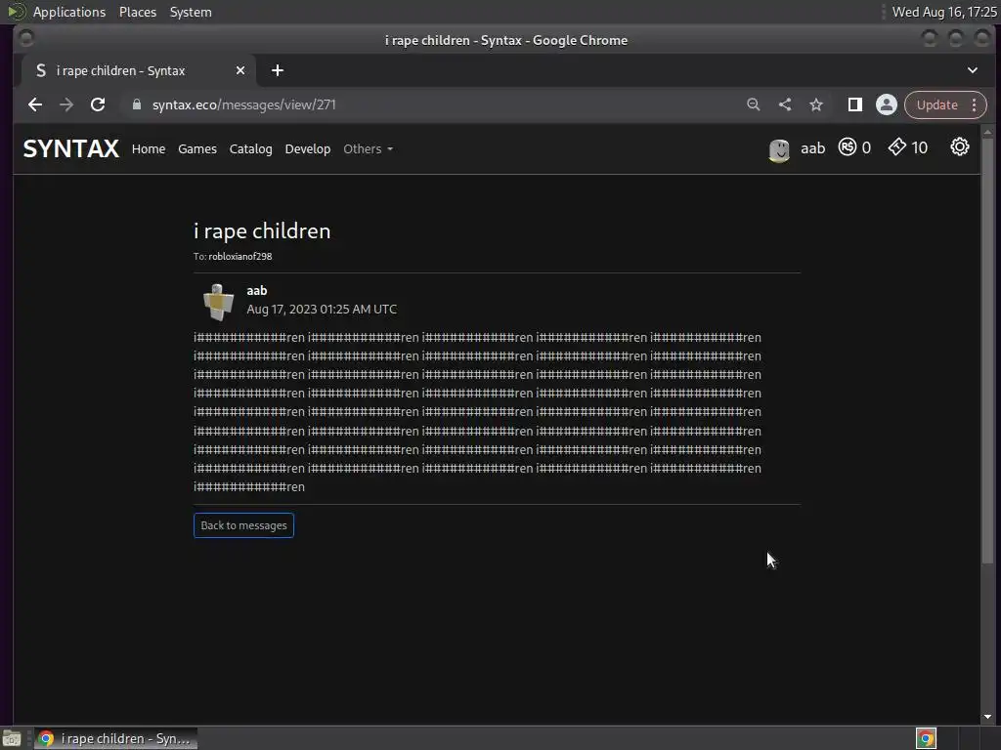Go to the Home page
1001x750 pixels.
click(x=149, y=148)
